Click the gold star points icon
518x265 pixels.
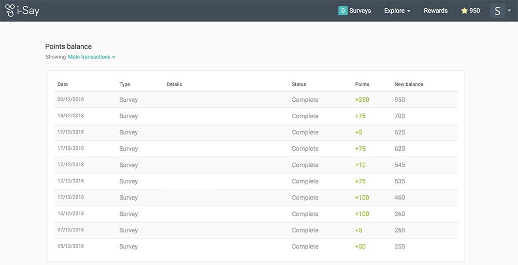pos(464,11)
